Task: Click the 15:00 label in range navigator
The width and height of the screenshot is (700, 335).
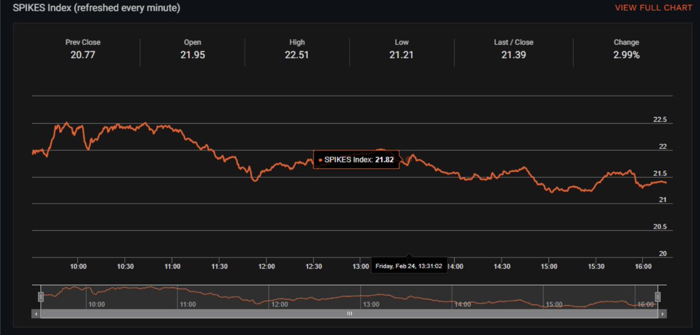Action: coord(554,304)
